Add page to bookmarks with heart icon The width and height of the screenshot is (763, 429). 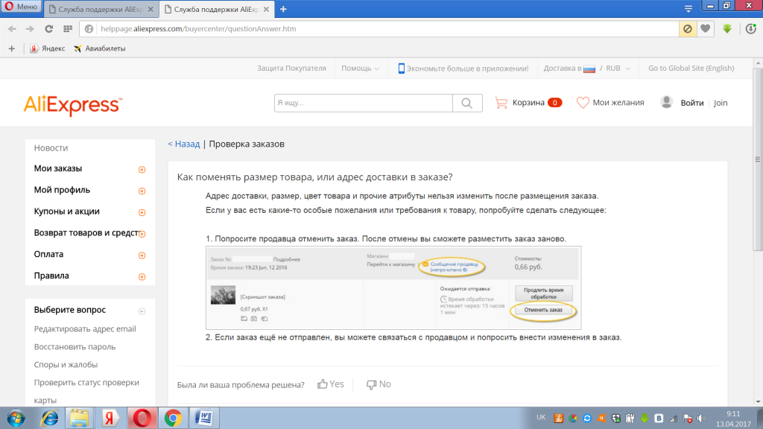coord(706,29)
